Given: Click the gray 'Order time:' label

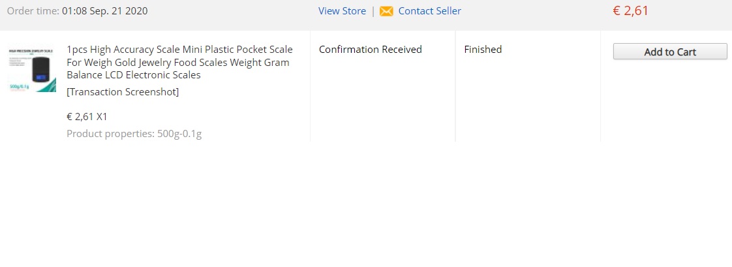Looking at the screenshot, I should pos(33,11).
